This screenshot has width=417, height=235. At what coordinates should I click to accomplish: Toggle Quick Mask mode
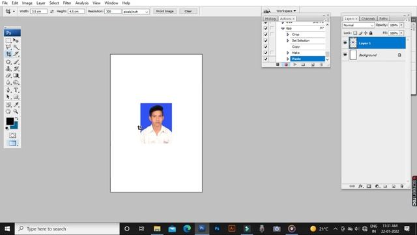(x=12, y=135)
